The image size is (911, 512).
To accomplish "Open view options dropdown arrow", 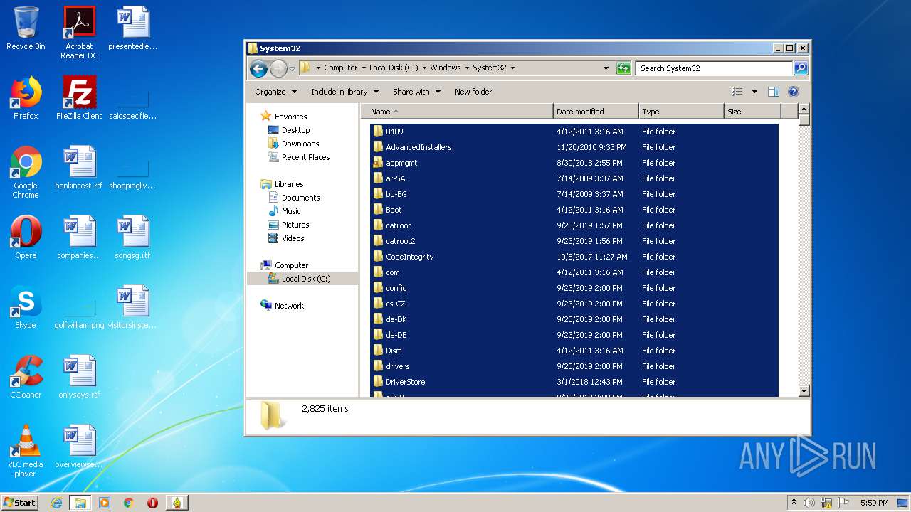I will [754, 92].
